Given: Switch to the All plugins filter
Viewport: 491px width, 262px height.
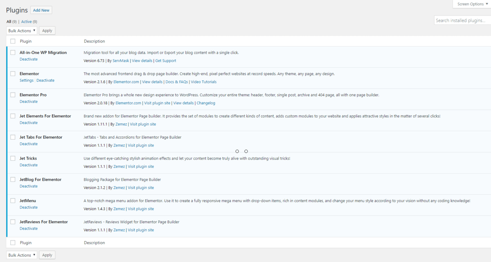Looking at the screenshot, I should (9, 22).
